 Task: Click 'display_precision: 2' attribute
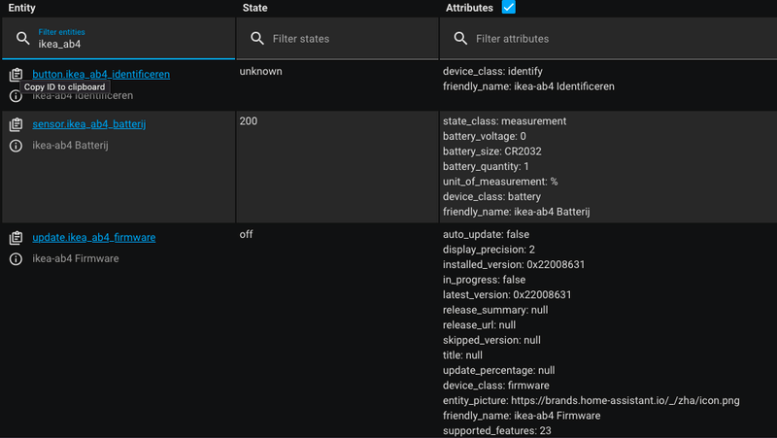click(x=489, y=250)
